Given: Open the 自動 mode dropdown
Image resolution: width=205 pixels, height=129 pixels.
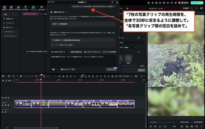Looking at the screenshot, I should click(55, 69).
